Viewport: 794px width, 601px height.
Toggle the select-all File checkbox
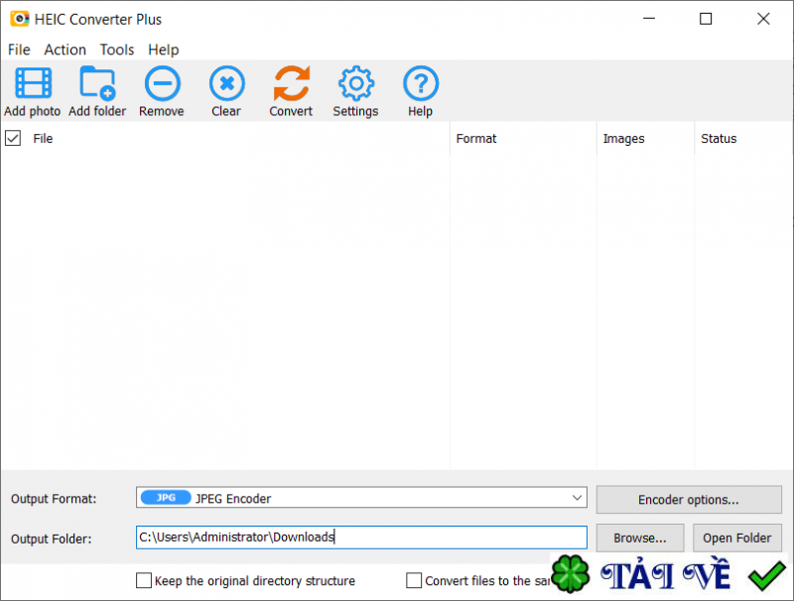coord(13,138)
